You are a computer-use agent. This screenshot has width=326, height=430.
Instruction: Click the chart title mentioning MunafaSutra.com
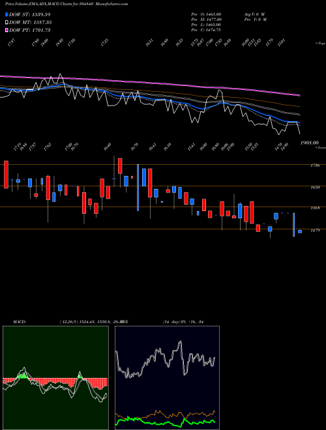coord(67,4)
